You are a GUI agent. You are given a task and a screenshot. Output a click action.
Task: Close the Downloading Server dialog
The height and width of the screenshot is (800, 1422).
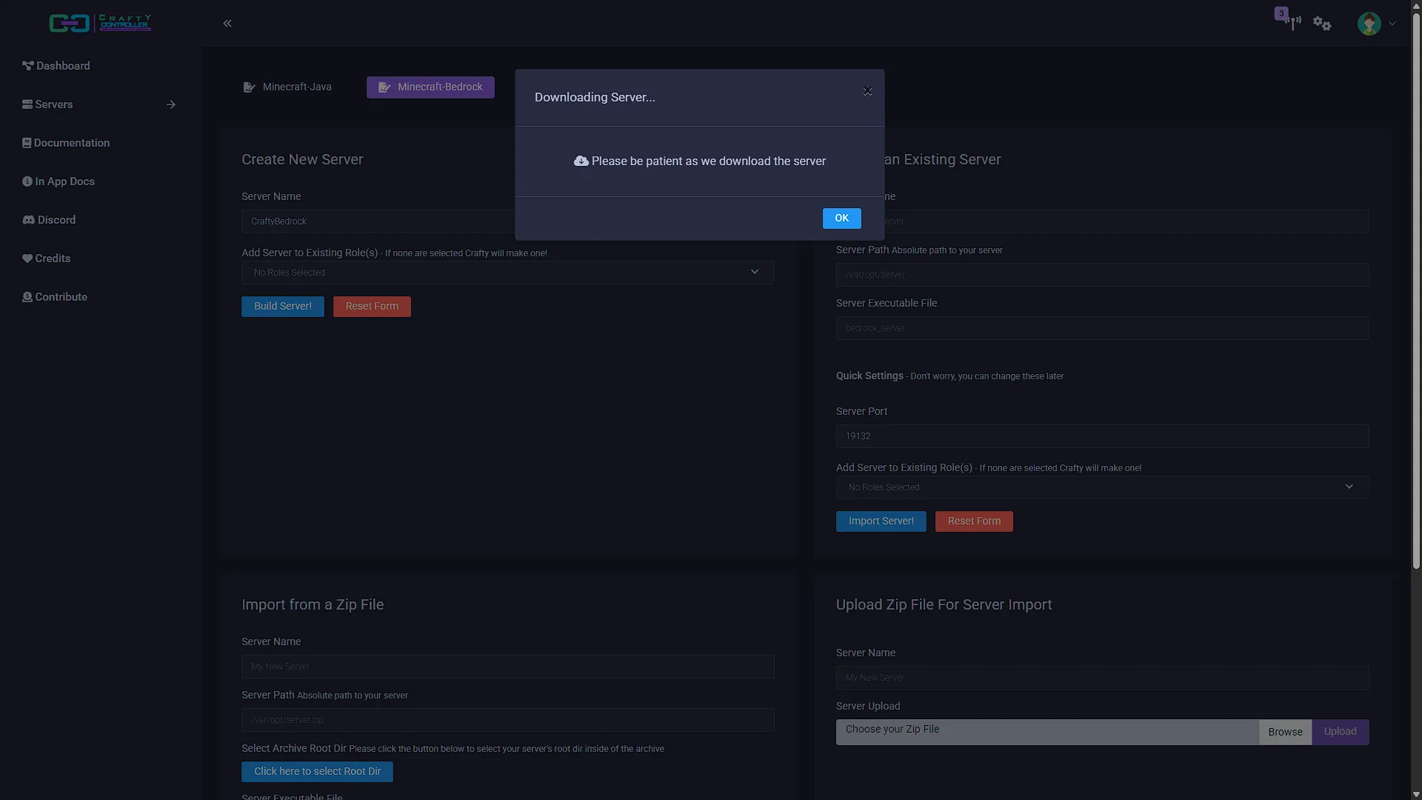[867, 92]
